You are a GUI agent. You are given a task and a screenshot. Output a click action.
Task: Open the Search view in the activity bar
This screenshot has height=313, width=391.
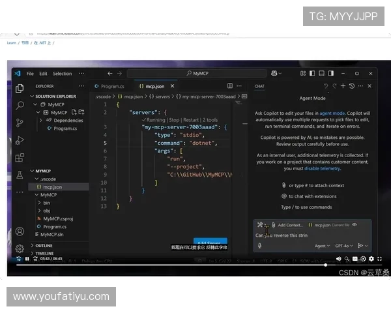(x=20, y=105)
